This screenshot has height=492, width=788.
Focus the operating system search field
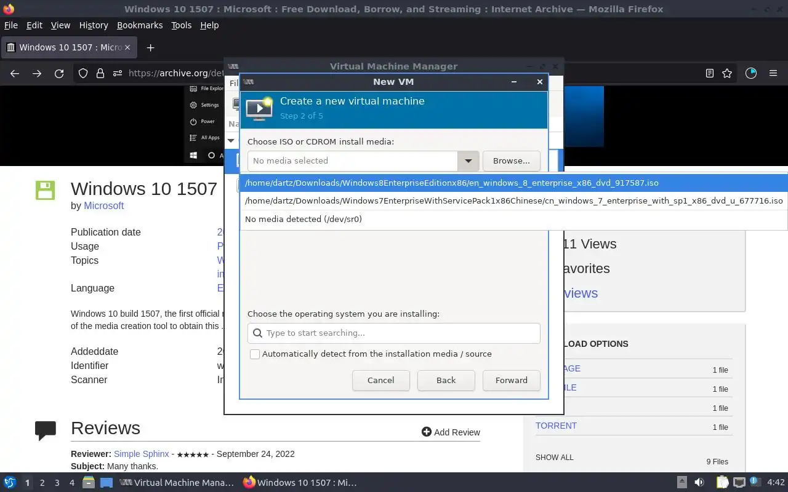(394, 333)
